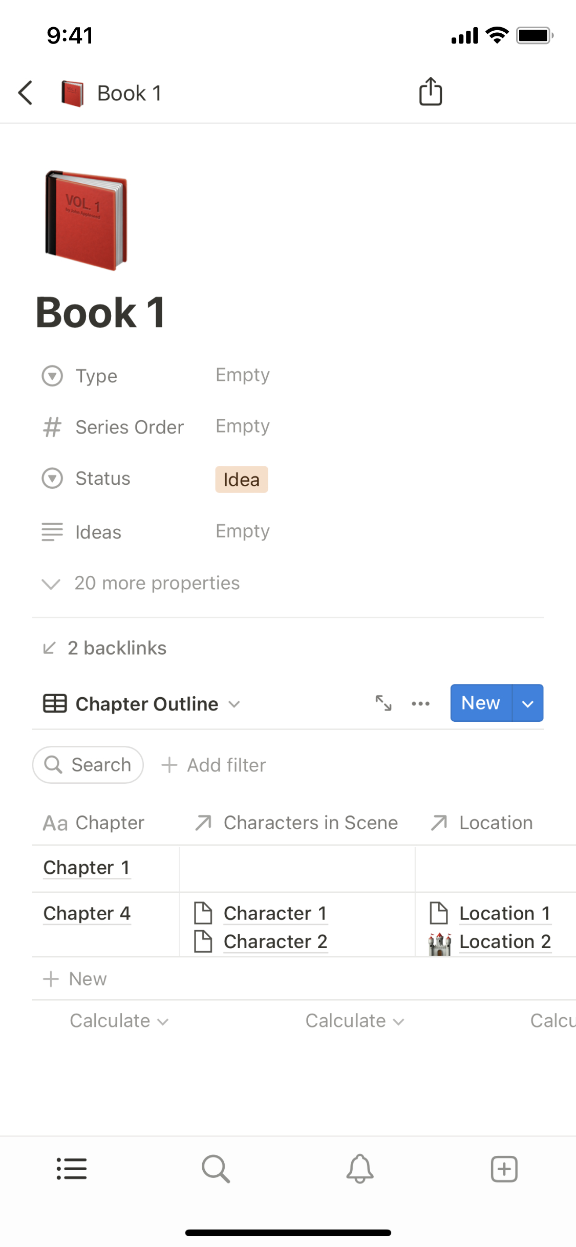Viewport: 576px width, 1247px height.
Task: Click the blue New button
Action: [x=480, y=703]
